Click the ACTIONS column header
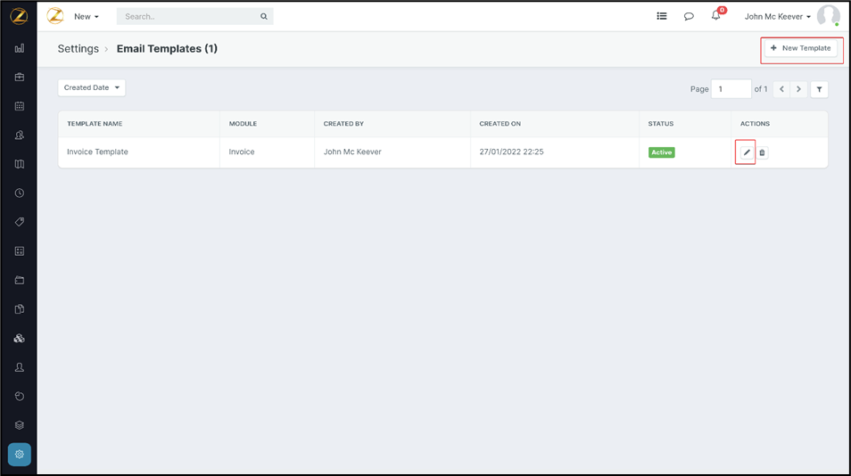Image resolution: width=851 pixels, height=476 pixels. pyautogui.click(x=755, y=124)
